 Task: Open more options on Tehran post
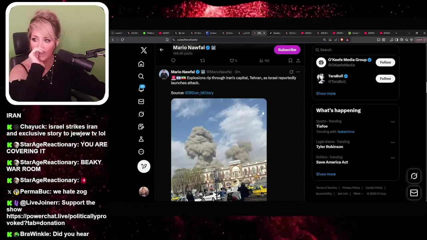(298, 72)
